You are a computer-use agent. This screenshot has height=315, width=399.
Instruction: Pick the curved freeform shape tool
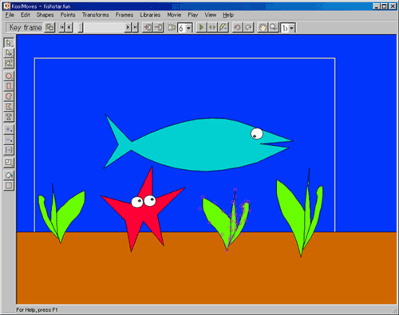pyautogui.click(x=9, y=96)
